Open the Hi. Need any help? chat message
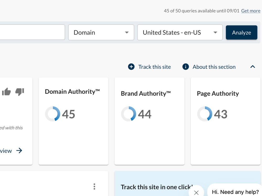The width and height of the screenshot is (262, 196). pos(235,192)
